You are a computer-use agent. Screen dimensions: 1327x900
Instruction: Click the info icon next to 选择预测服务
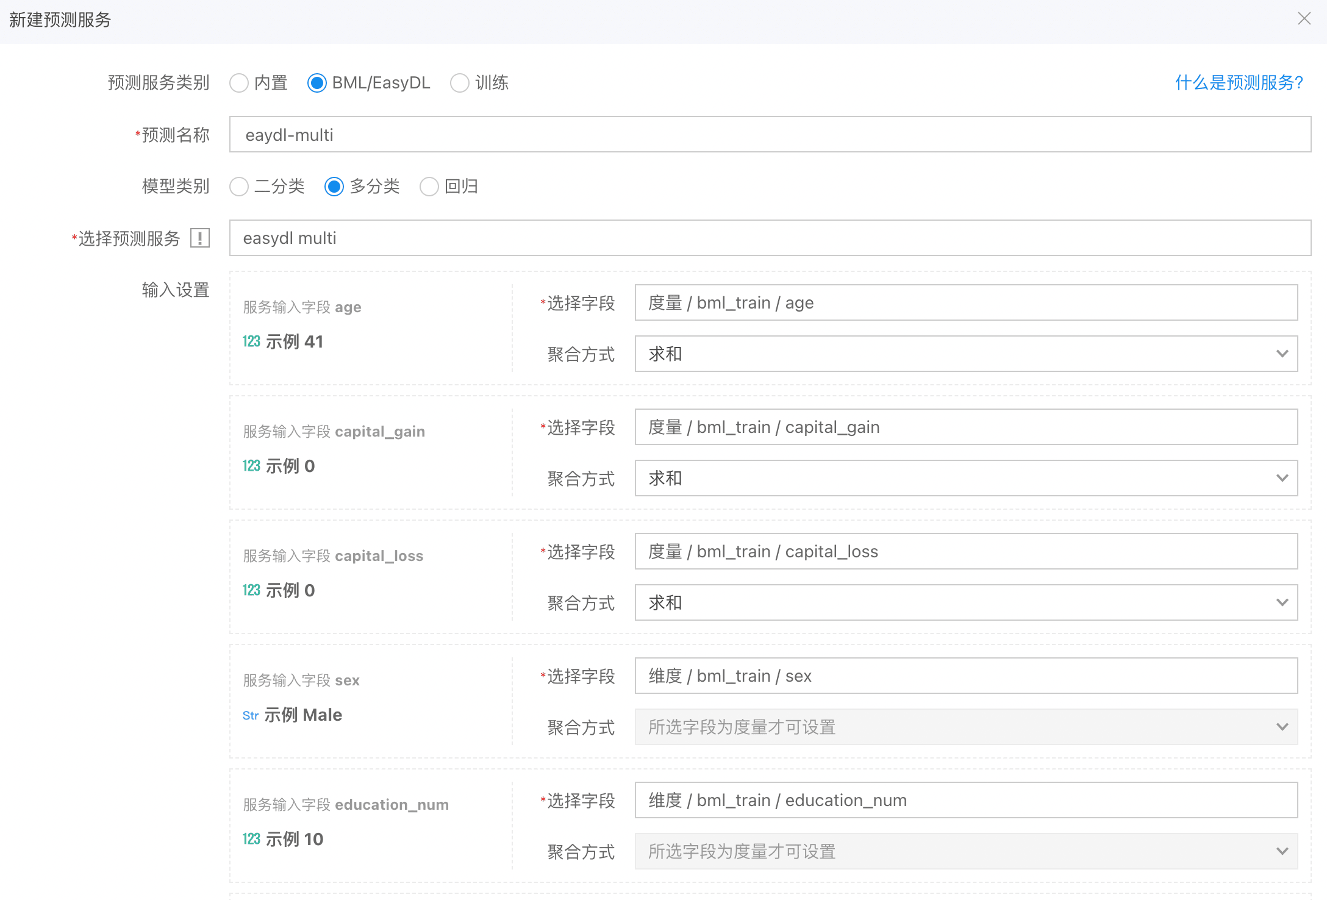click(200, 238)
